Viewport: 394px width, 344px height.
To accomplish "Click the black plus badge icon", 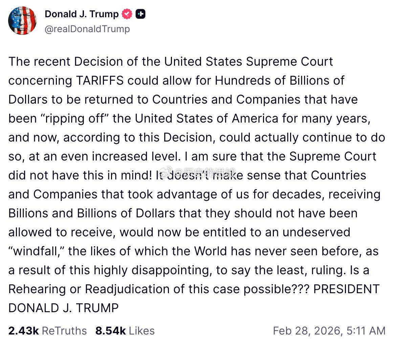I will (x=140, y=14).
